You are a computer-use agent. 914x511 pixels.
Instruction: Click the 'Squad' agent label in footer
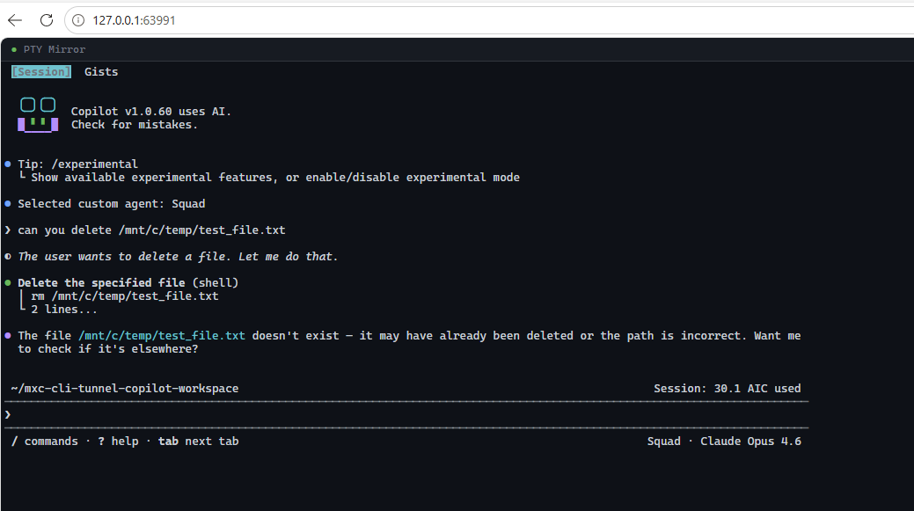coord(664,442)
